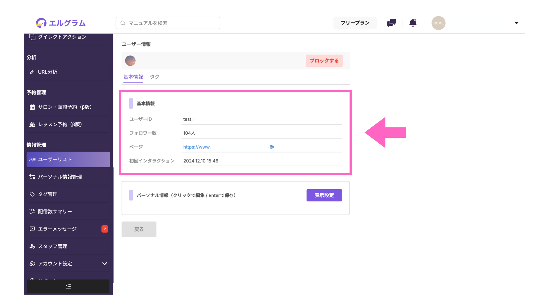Open パーソナル情報管理

coord(68,177)
